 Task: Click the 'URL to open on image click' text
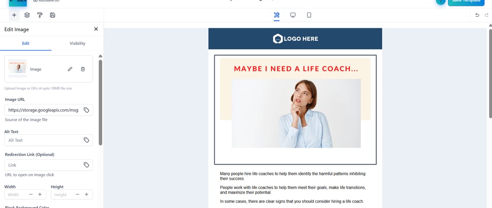(x=29, y=175)
